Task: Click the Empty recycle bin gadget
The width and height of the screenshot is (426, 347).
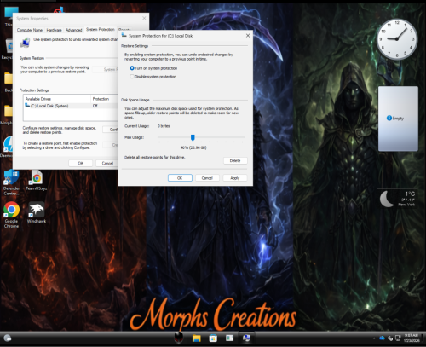Action: point(398,119)
